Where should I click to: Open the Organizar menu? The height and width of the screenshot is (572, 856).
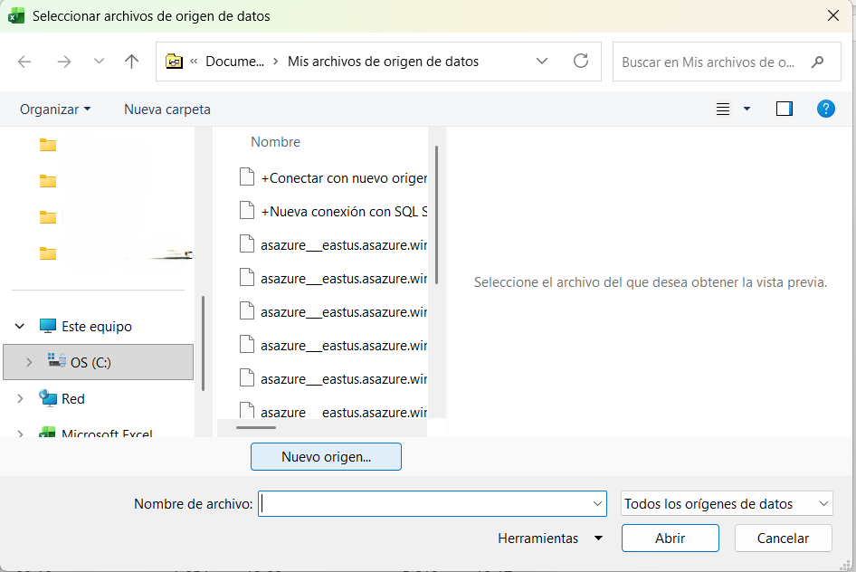pos(55,109)
